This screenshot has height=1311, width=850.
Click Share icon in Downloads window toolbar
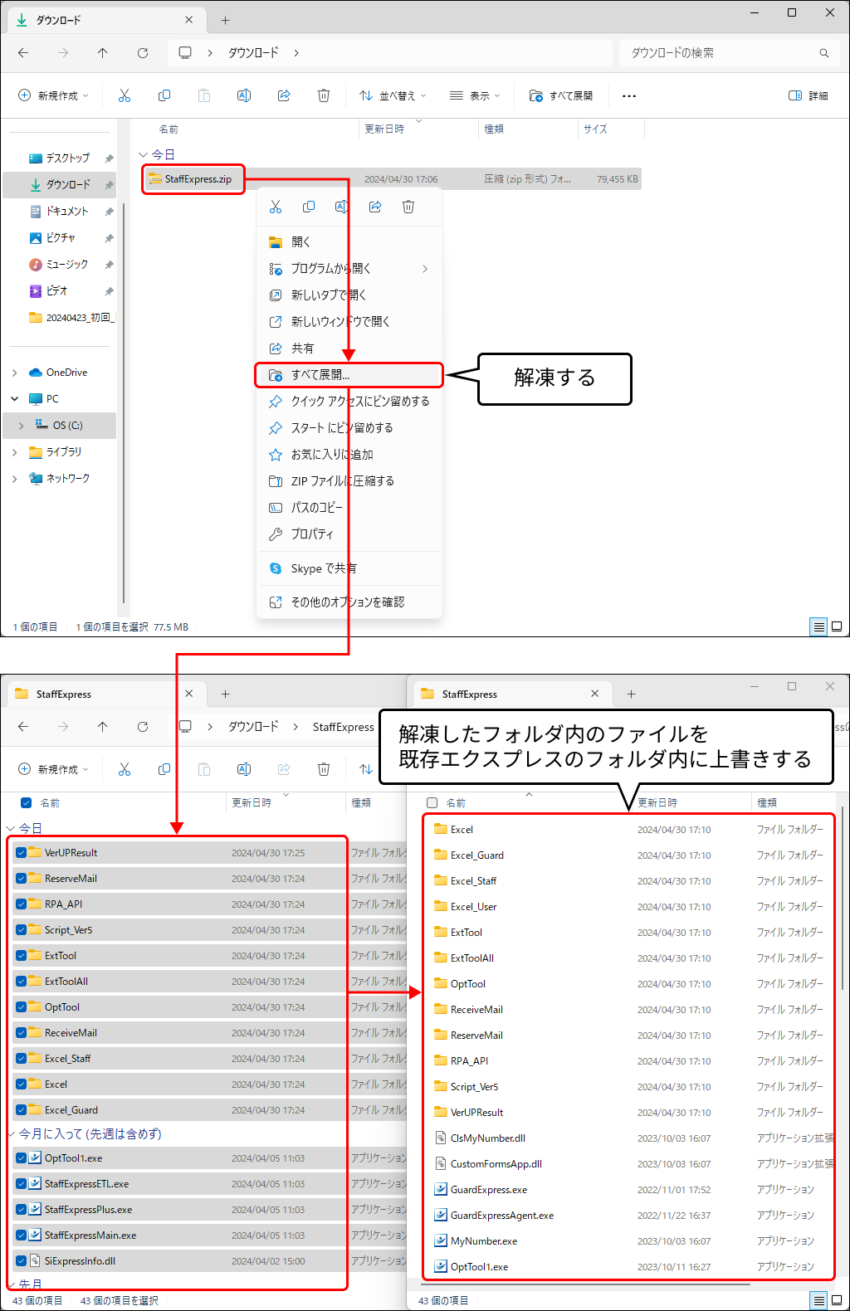point(284,96)
